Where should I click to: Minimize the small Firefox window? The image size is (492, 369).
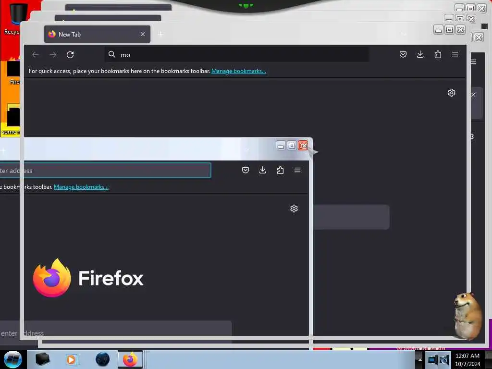pyautogui.click(x=281, y=146)
